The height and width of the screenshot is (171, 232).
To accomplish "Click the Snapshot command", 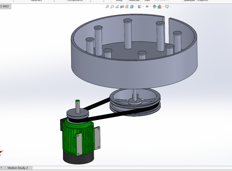I will click(x=203, y=1).
